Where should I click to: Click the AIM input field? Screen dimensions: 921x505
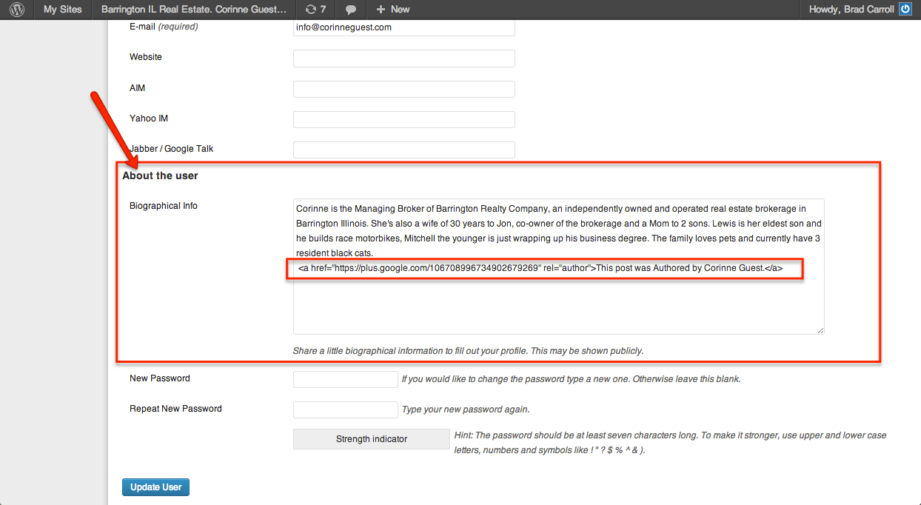403,89
